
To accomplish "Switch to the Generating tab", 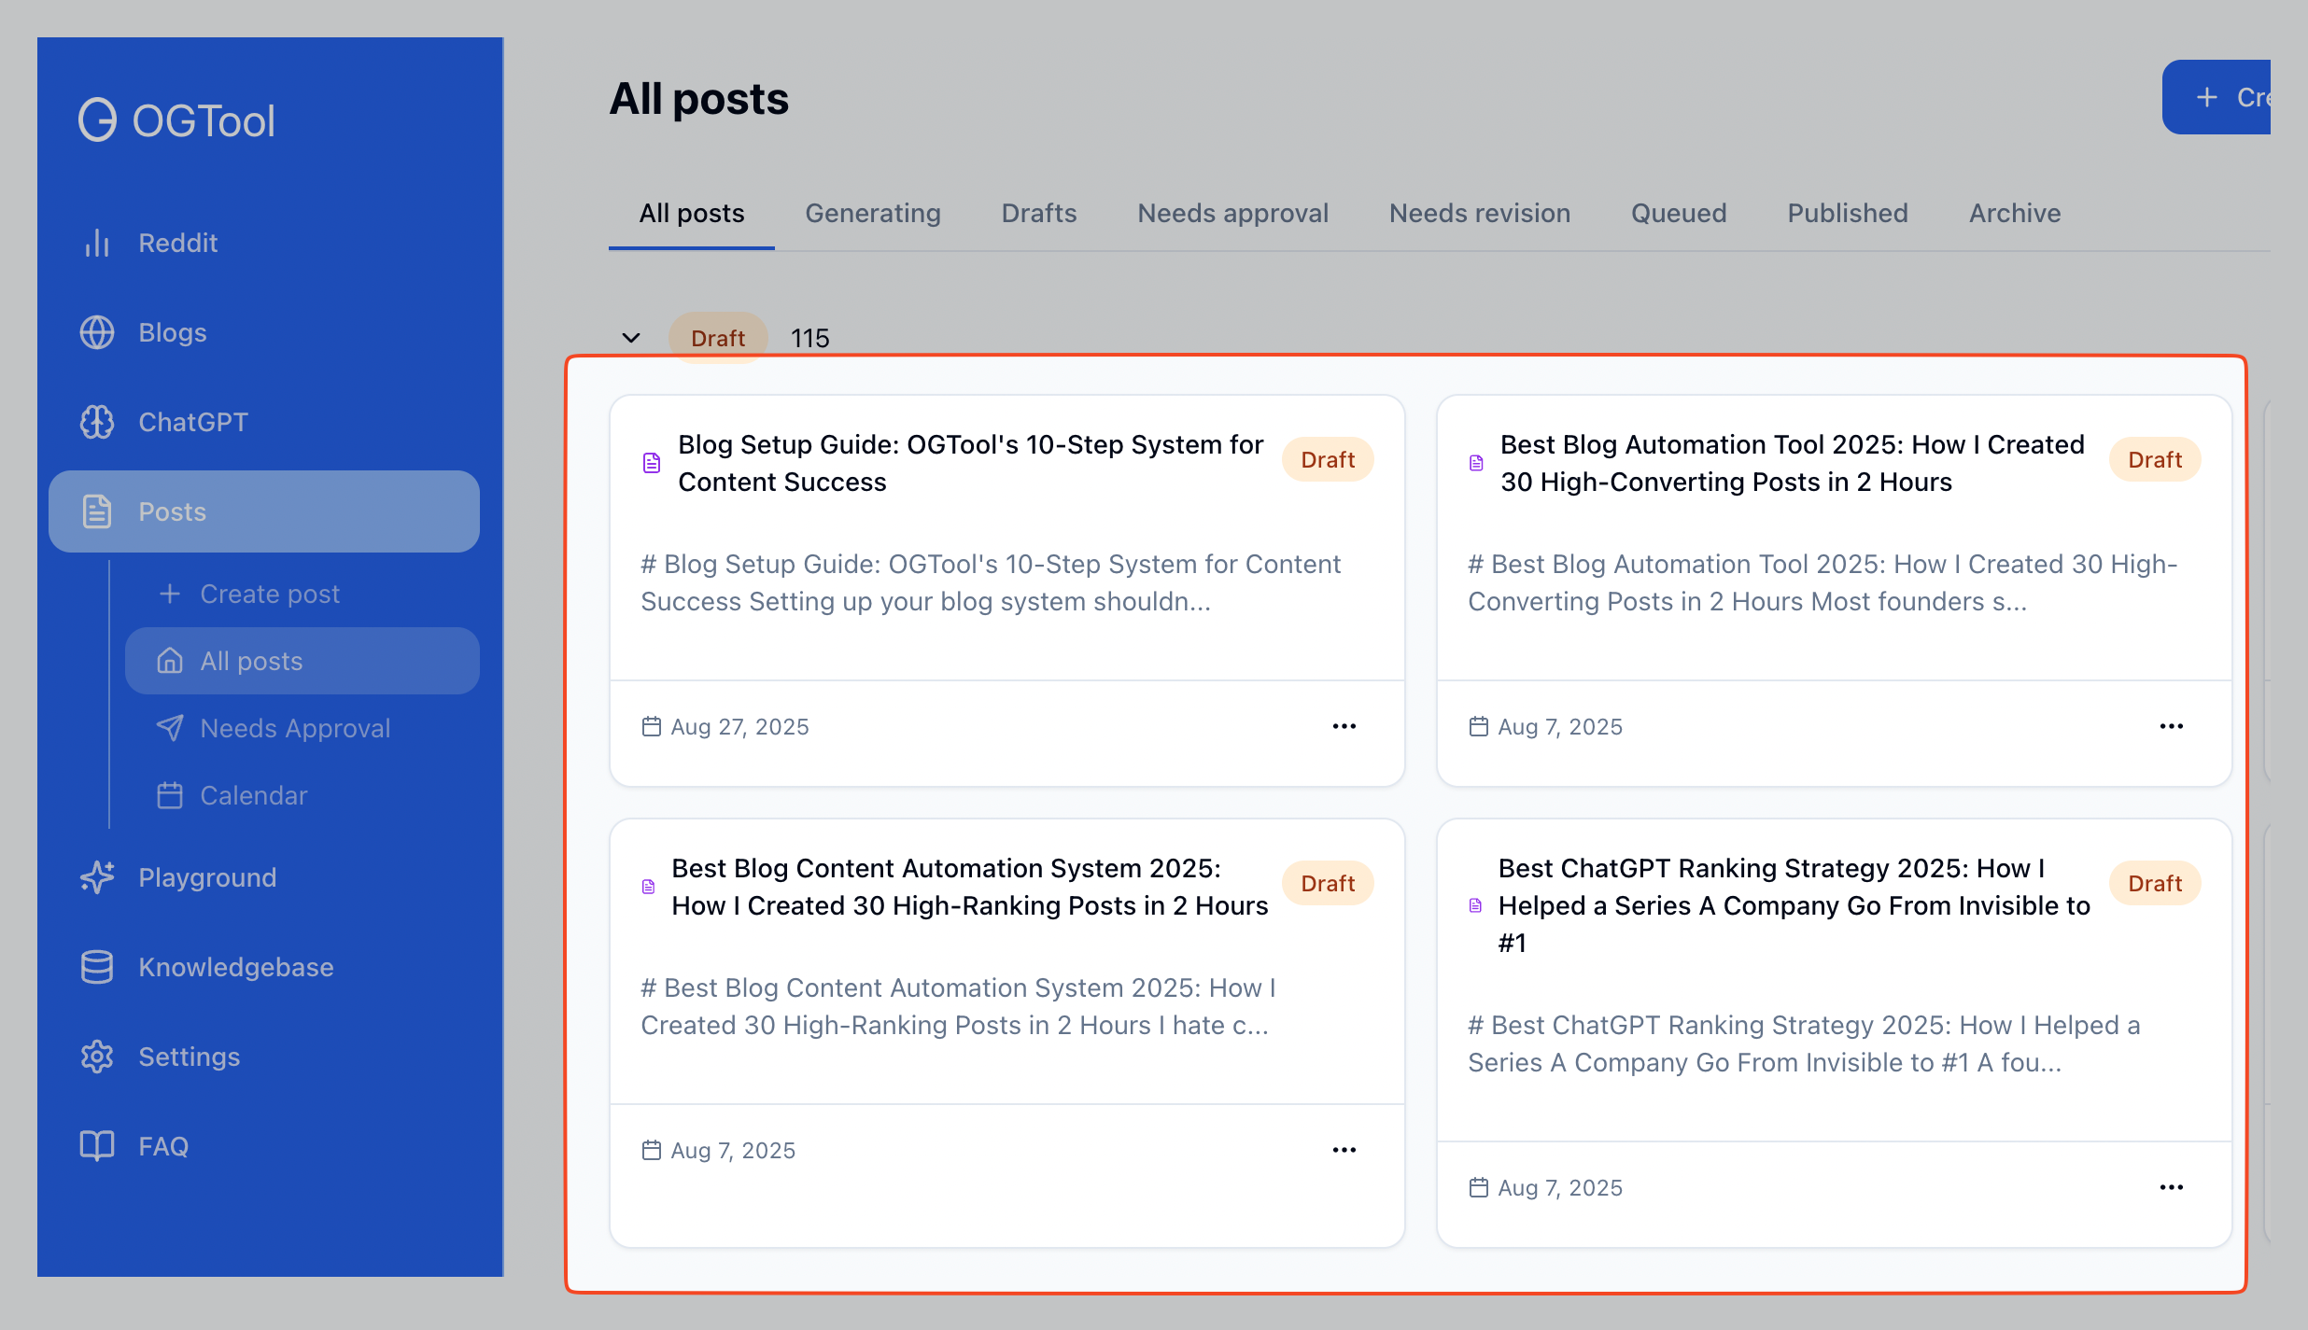I will [x=873, y=213].
